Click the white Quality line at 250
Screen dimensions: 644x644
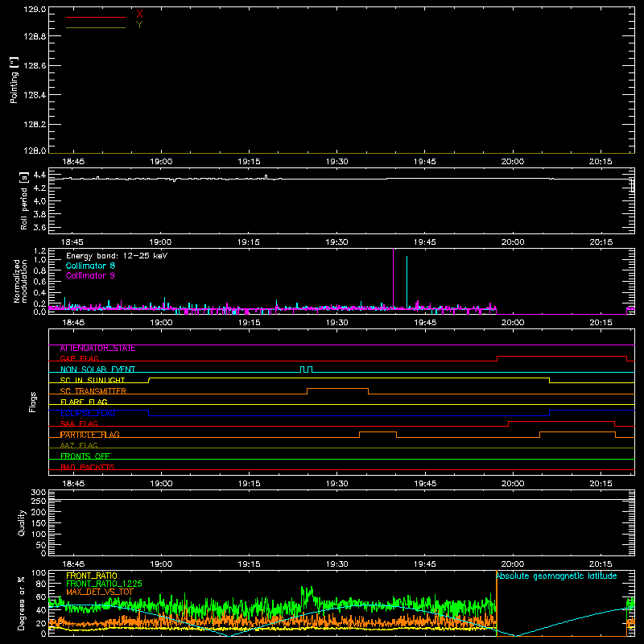click(341, 499)
